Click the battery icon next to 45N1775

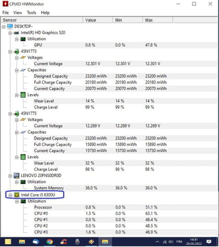coord(17,114)
